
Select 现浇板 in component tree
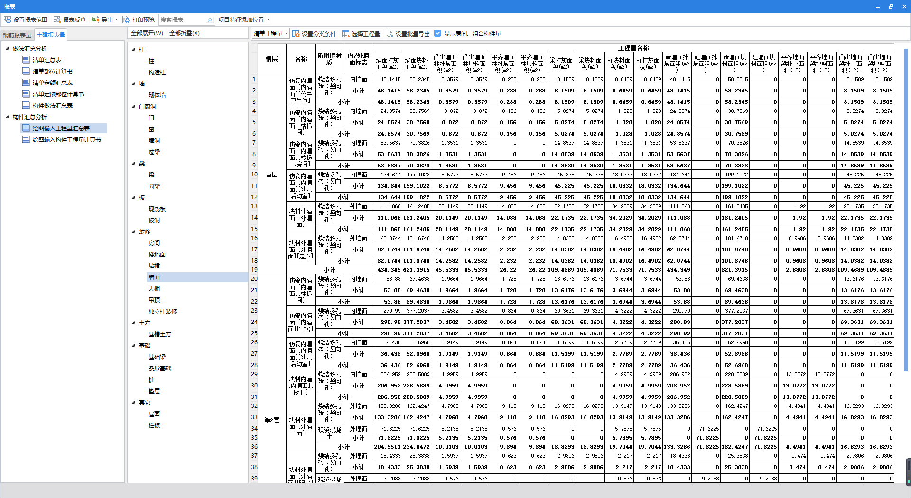(x=157, y=209)
